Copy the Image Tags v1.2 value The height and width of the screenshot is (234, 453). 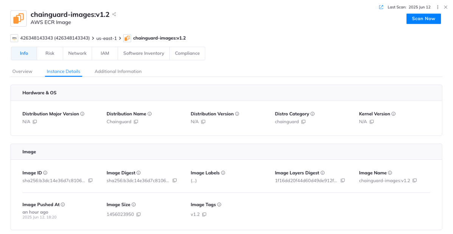point(205,214)
